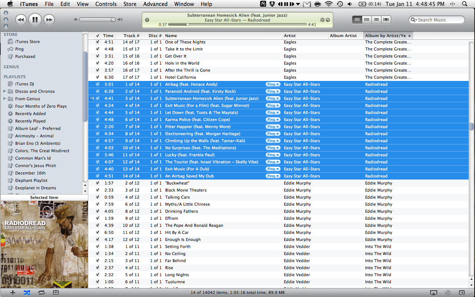The width and height of the screenshot is (475, 297).
Task: Click the Search Music field
Action: coord(437,20)
